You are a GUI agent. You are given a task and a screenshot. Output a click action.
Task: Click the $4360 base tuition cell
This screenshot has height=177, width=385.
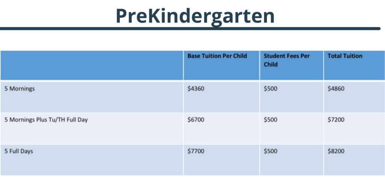coord(196,89)
